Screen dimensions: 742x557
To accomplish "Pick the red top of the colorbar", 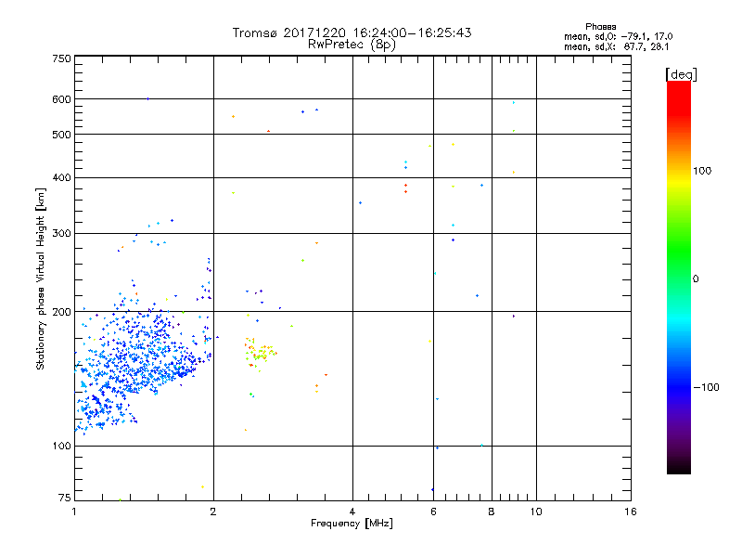I will (x=678, y=86).
